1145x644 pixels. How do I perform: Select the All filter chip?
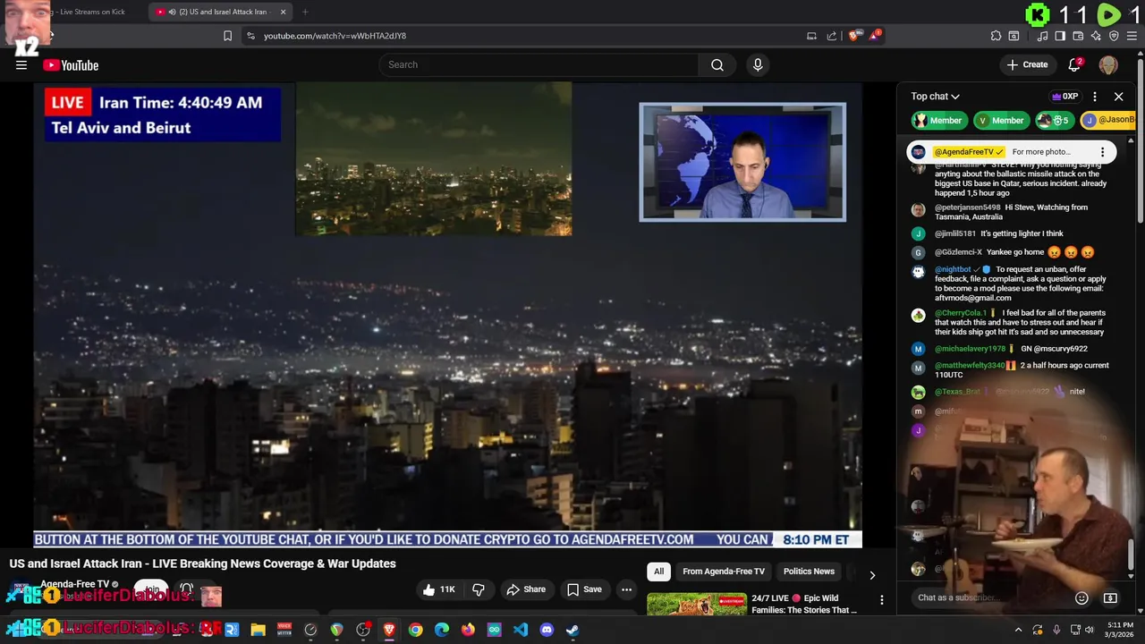tap(658, 572)
